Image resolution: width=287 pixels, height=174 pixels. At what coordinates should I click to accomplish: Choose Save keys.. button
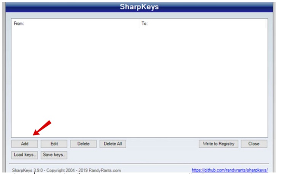coord(54,155)
